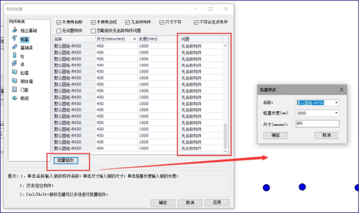359x213 pixels.
Task: Expand the 名称 dropdown in 批量修改 dialog
Action: (336, 103)
